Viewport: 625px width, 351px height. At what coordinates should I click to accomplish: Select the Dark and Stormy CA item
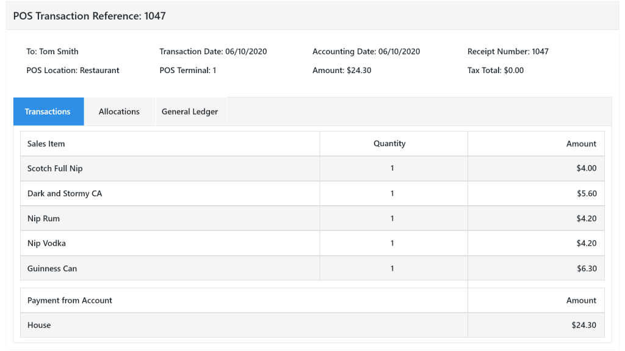[65, 193]
